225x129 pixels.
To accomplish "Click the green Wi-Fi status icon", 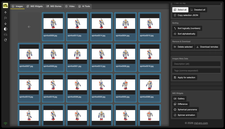I will click(5, 124).
